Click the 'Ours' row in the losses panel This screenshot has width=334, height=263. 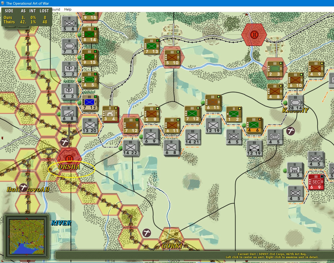(26, 17)
